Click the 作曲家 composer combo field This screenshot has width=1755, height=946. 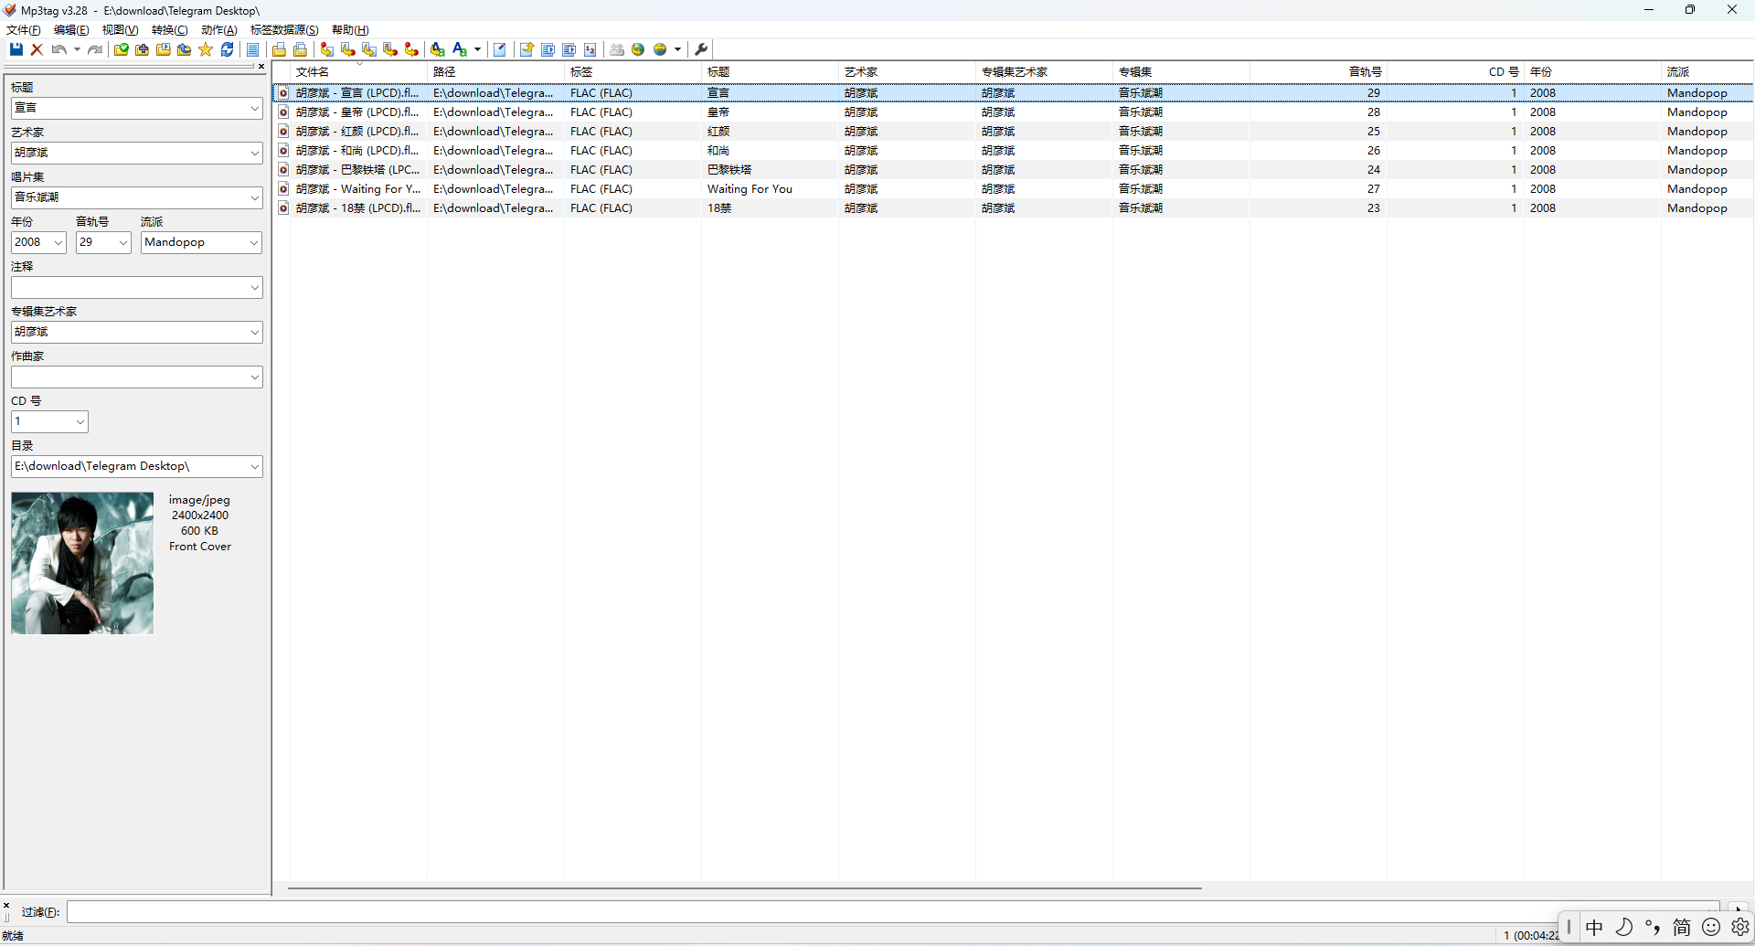[x=137, y=377]
